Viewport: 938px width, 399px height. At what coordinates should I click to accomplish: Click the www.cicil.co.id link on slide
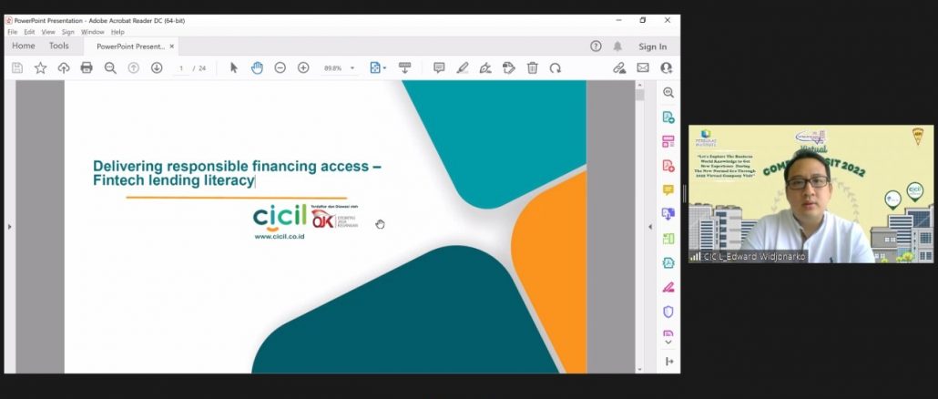280,237
